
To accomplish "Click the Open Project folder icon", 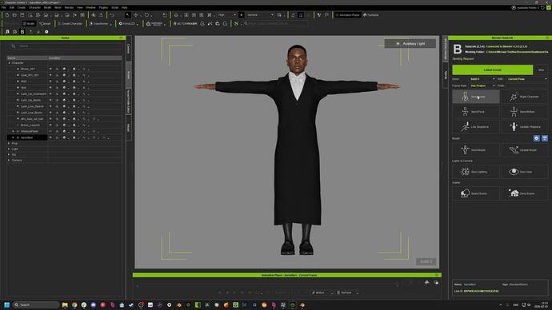I will tap(14, 15).
